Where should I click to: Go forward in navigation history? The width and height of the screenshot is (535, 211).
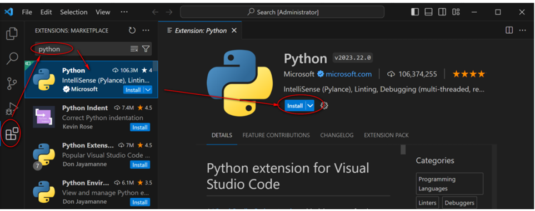pos(169,12)
